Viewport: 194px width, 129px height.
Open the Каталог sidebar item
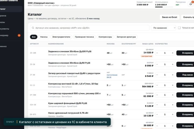click(x=11, y=9)
